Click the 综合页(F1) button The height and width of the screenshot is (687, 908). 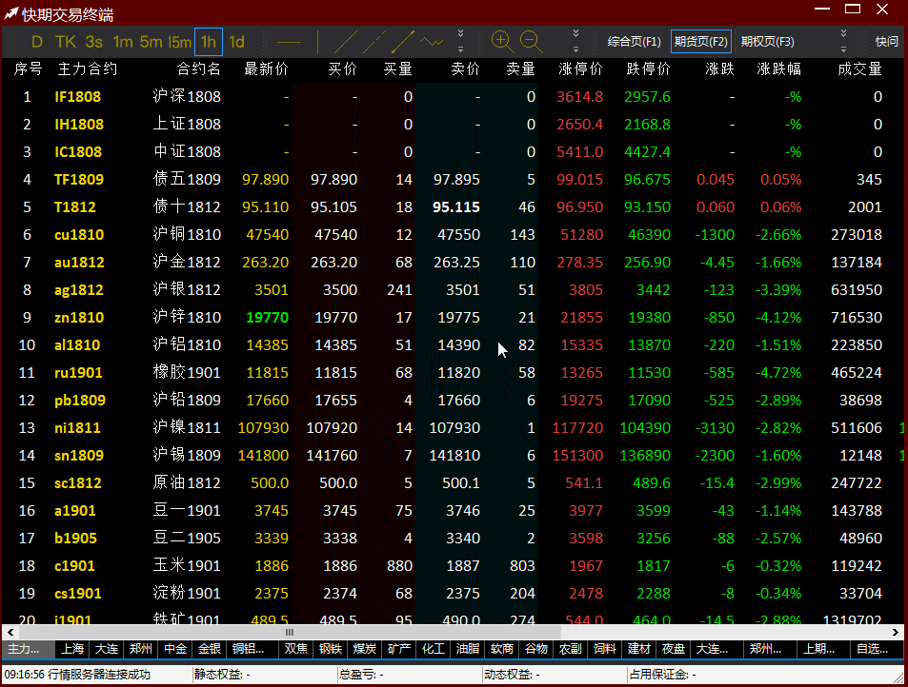point(634,42)
